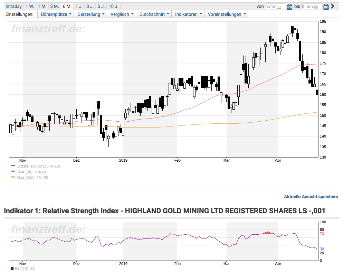The width and height of the screenshot is (343, 274).
Task: Click the blue 'Letzter' legend color marker
Action: pyautogui.click(x=13, y=165)
